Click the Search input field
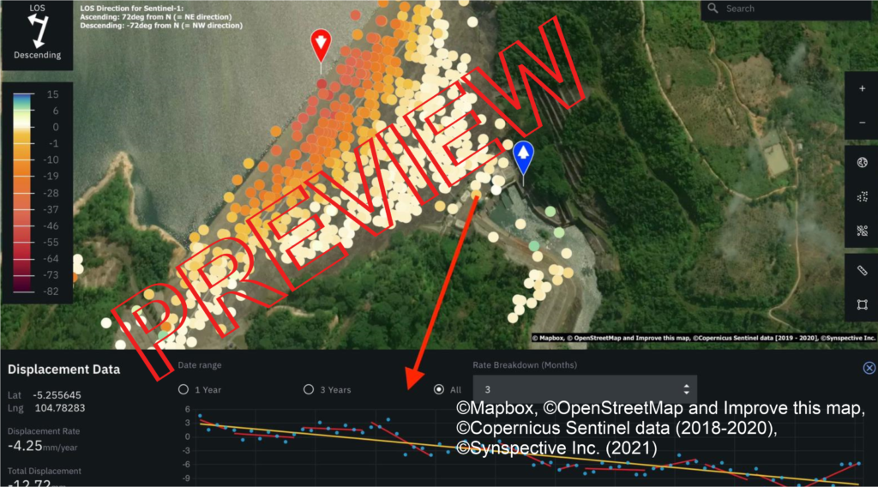878x487 pixels. point(789,9)
